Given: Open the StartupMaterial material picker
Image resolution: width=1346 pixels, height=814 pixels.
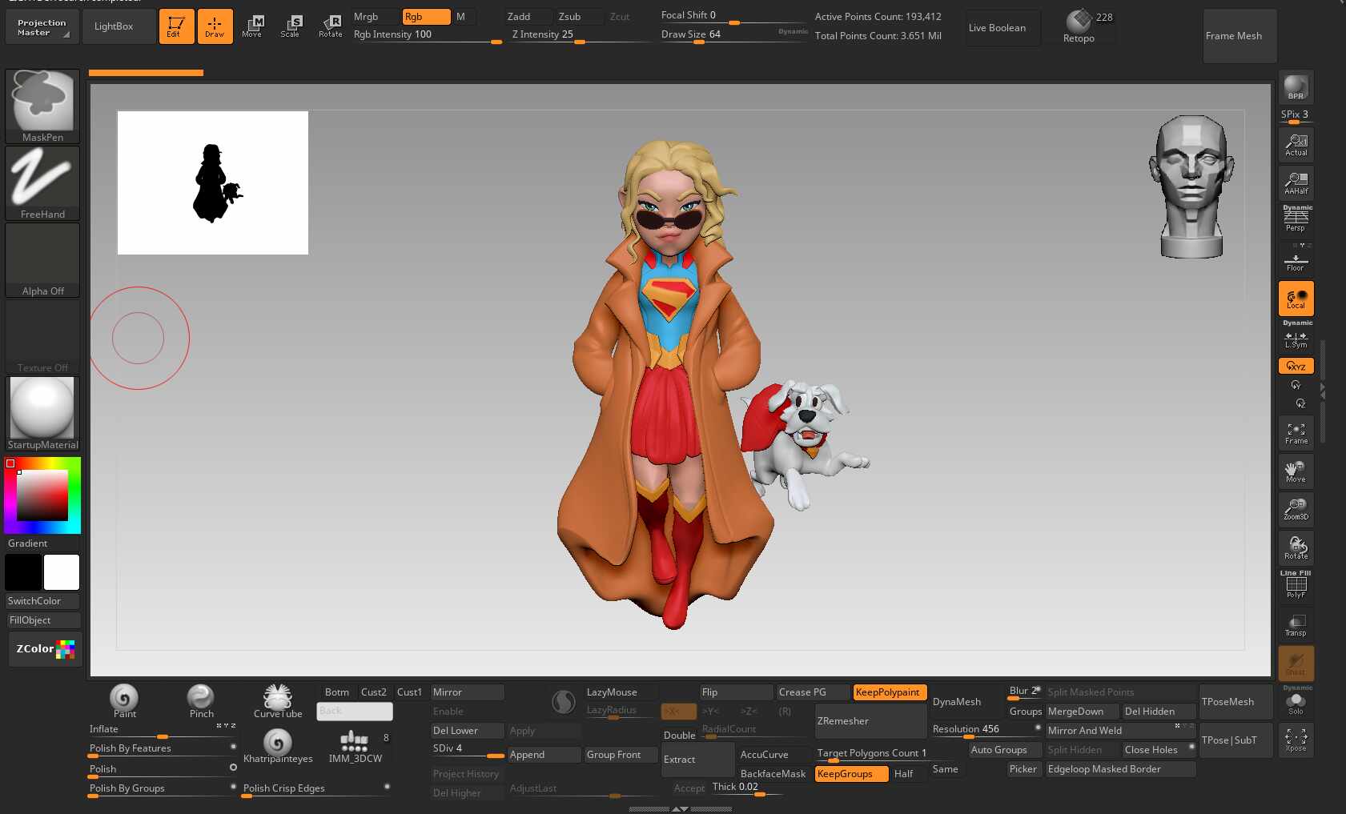Looking at the screenshot, I should pos(42,412).
